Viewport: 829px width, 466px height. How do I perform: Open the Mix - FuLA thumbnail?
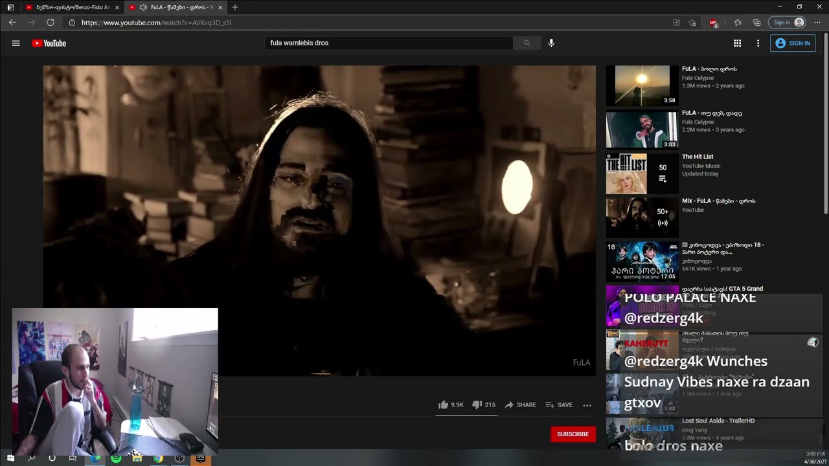click(642, 217)
